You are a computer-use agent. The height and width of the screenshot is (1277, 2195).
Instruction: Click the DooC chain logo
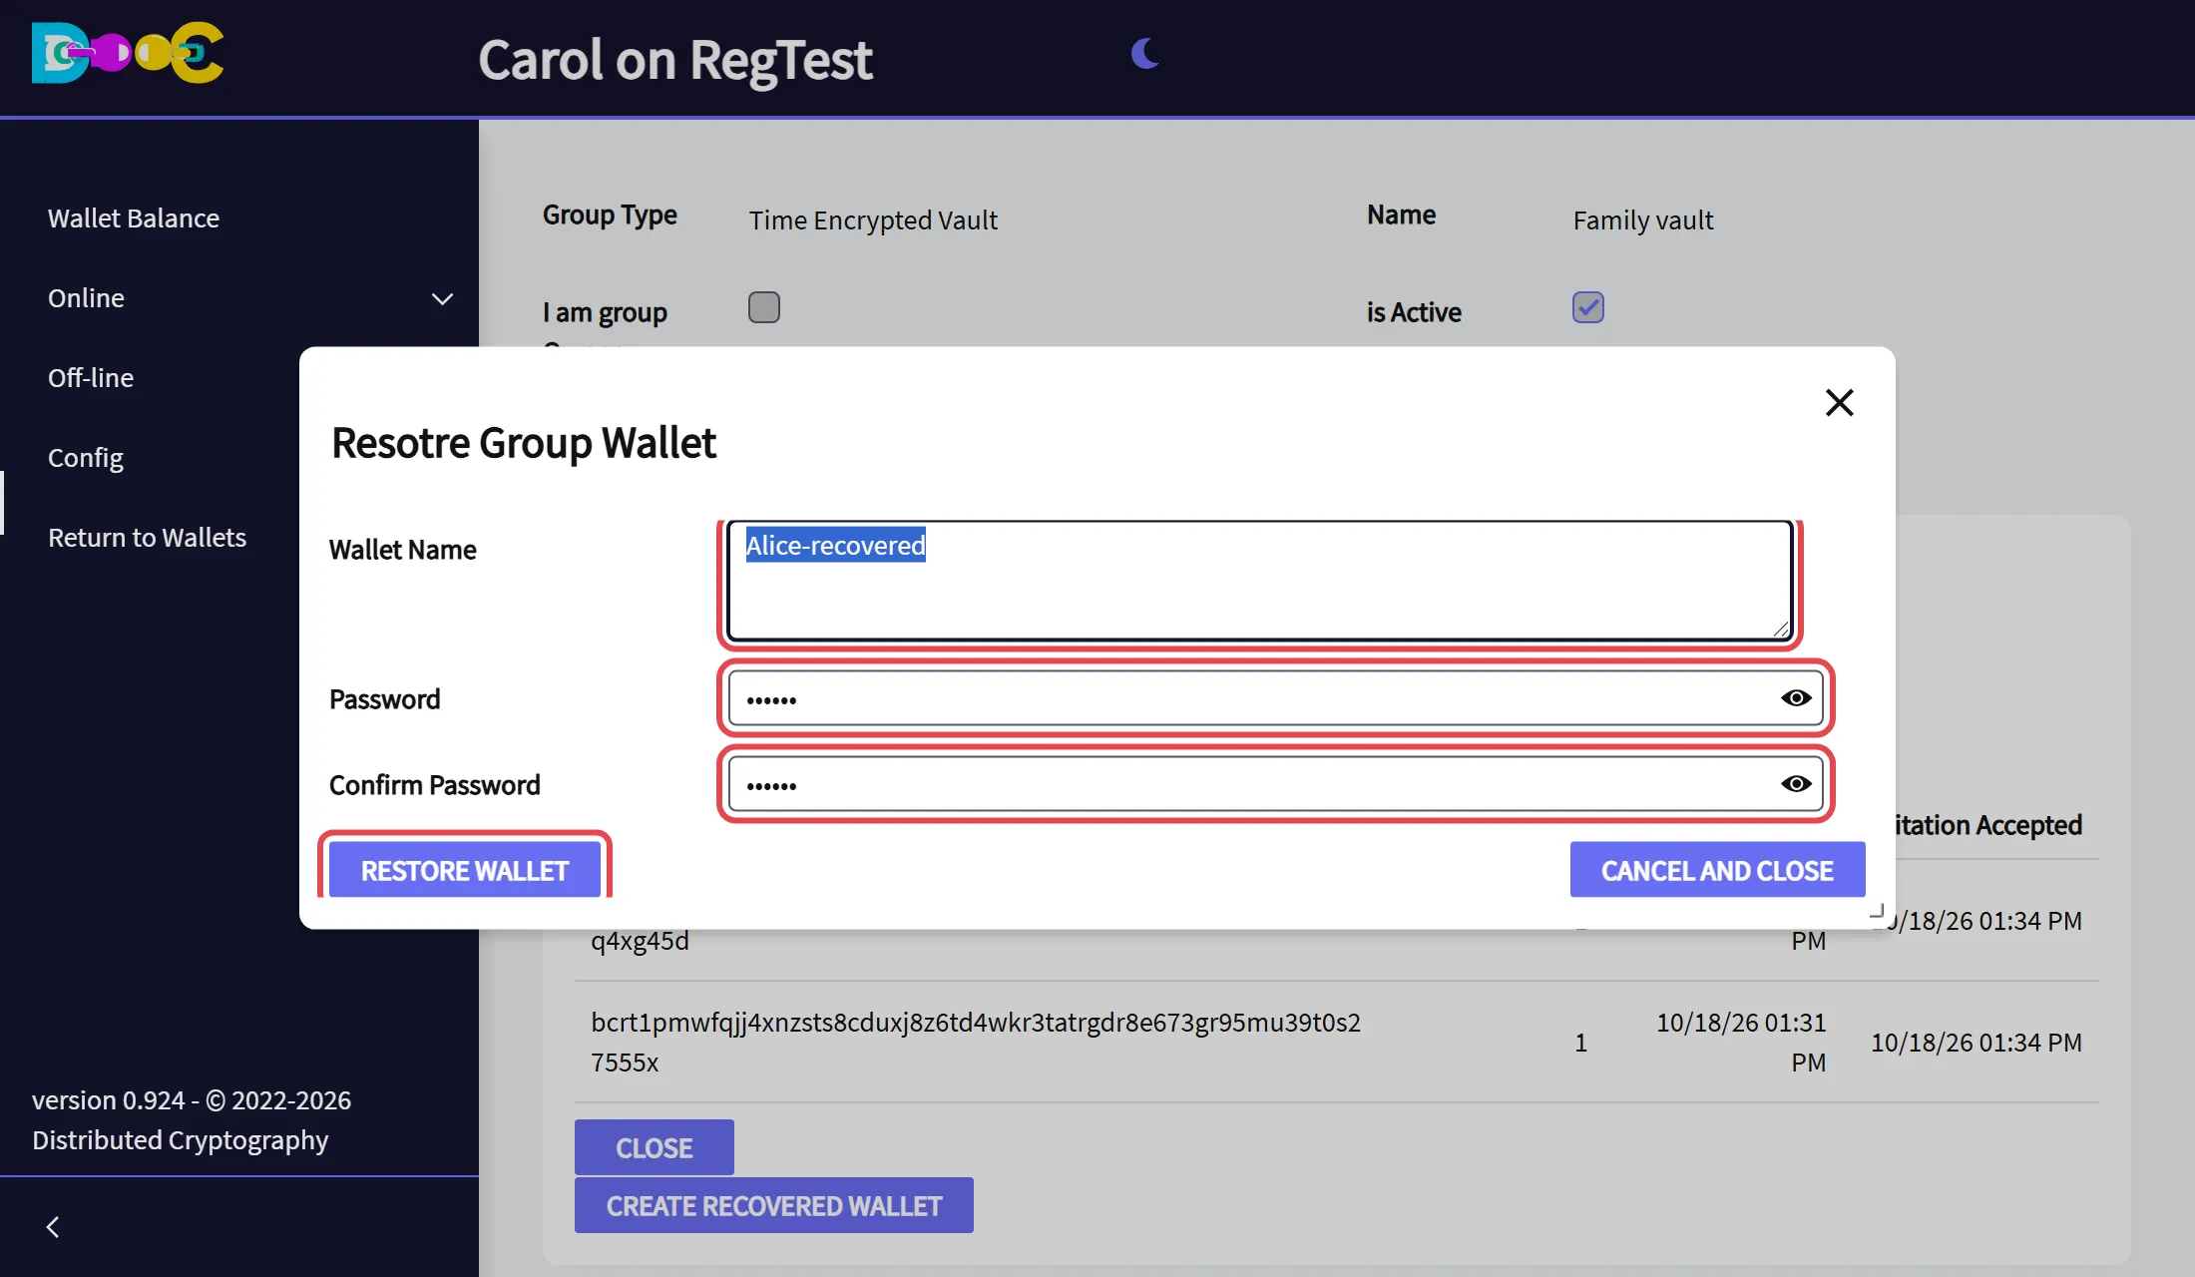tap(128, 52)
